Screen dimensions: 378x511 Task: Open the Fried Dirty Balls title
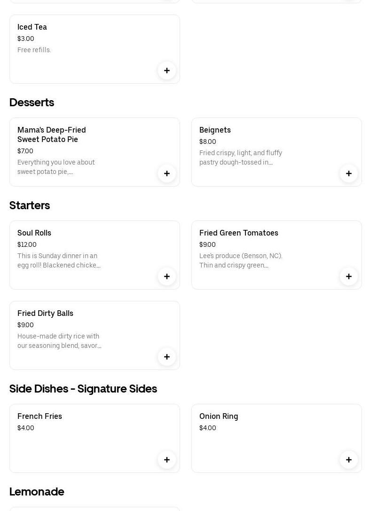pyautogui.click(x=45, y=314)
